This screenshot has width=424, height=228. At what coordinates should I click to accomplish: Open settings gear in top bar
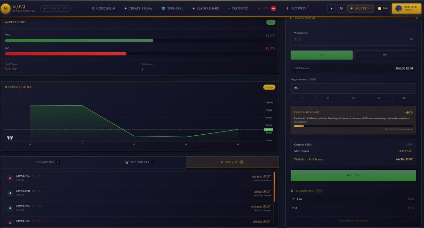[341, 8]
